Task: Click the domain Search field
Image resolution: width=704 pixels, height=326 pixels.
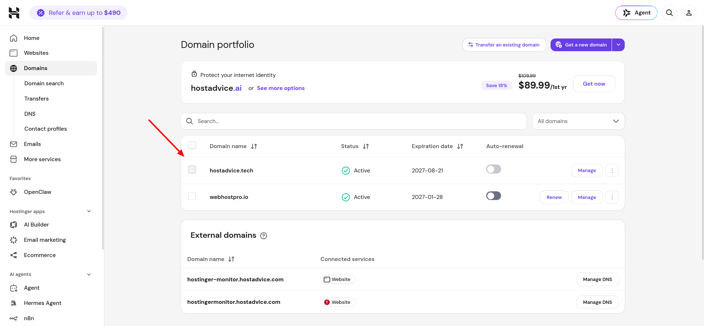Action: point(353,121)
